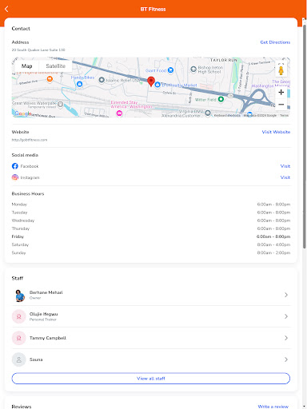The height and width of the screenshot is (409, 307).
Task: Click the Sauna staff avatar icon
Action: pos(19,359)
